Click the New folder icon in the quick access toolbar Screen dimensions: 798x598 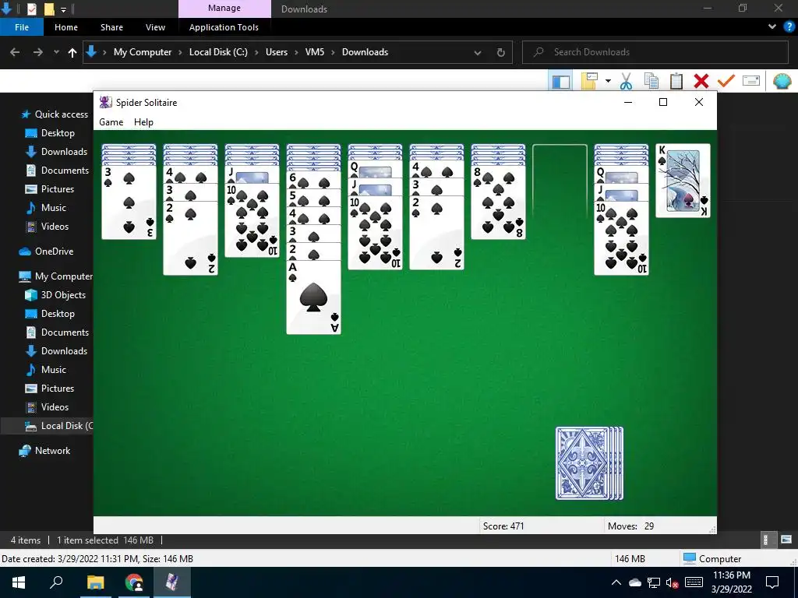[49, 9]
